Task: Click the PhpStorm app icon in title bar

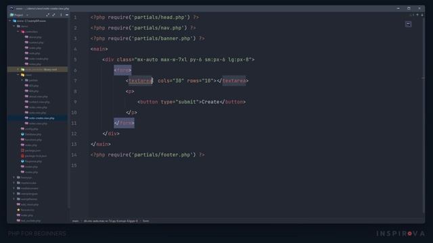Action: coord(12,9)
